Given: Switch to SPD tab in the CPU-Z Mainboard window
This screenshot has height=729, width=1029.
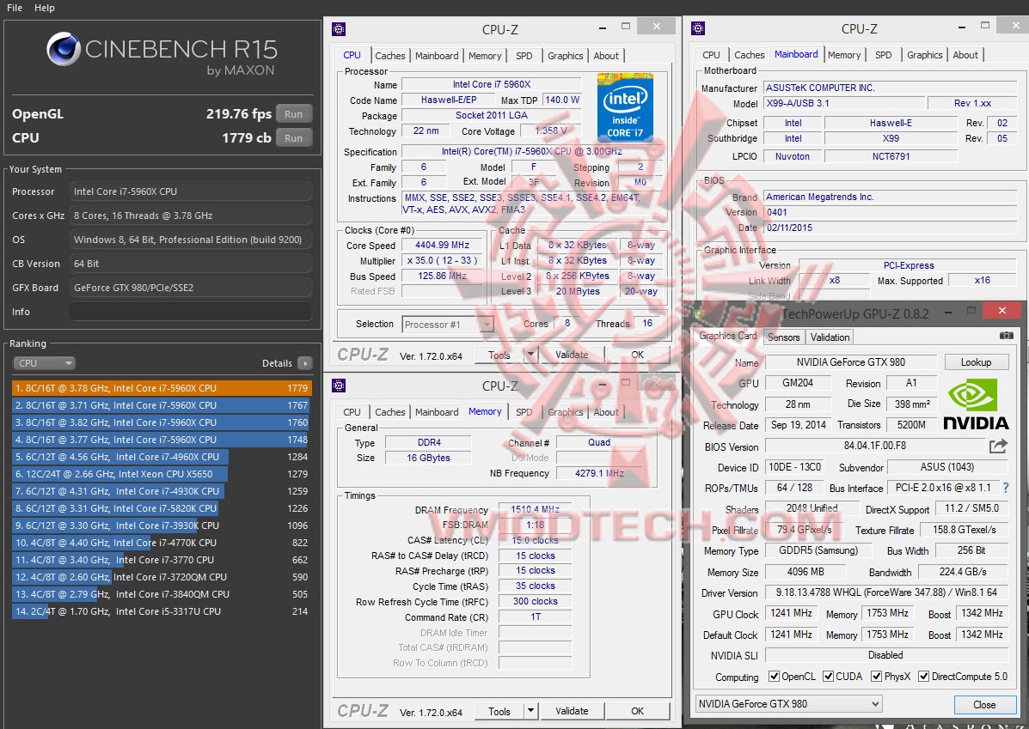Looking at the screenshot, I should click(884, 55).
